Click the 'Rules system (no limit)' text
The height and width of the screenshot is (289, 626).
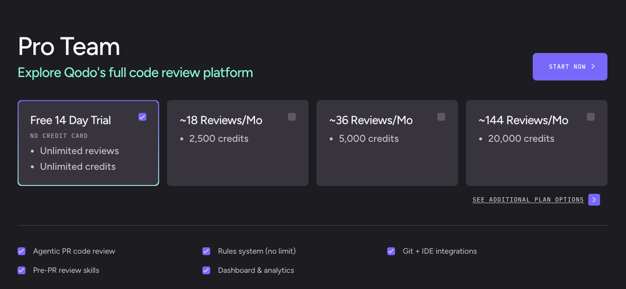pos(257,251)
